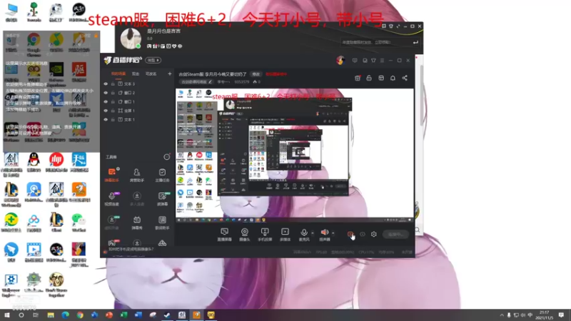
Task: Hide the 窗口 2 layer with its eye icon
Action: pyautogui.click(x=106, y=93)
